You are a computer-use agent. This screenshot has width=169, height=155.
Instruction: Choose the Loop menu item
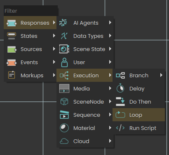click(138, 115)
